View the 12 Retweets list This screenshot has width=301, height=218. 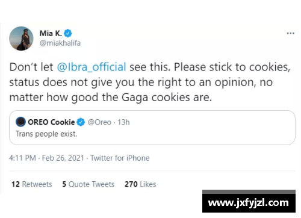pyautogui.click(x=32, y=184)
